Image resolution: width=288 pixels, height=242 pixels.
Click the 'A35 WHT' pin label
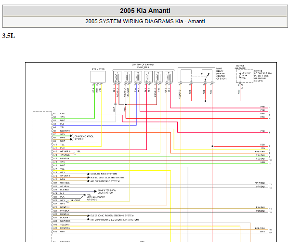[59, 231]
